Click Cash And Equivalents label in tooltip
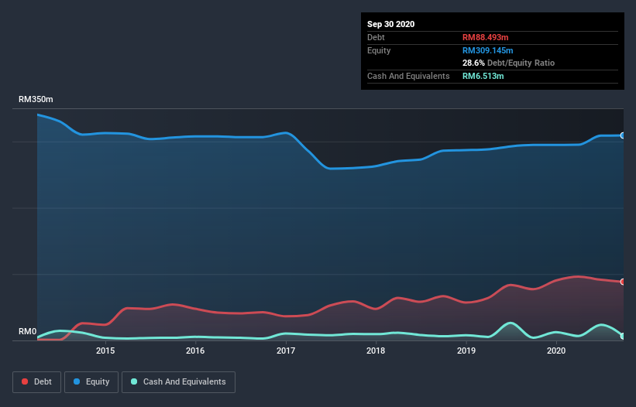 (x=408, y=76)
